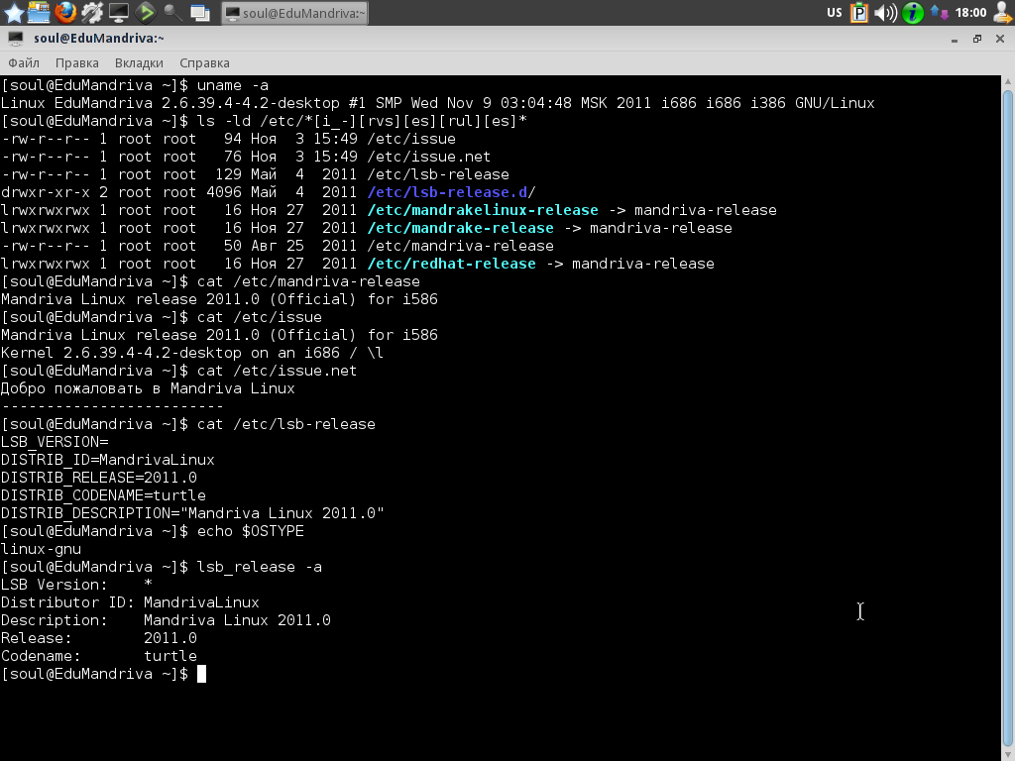The height and width of the screenshot is (761, 1015).
Task: Click the DISTRIB_RELEASE=2011.0 line
Action: click(x=99, y=478)
